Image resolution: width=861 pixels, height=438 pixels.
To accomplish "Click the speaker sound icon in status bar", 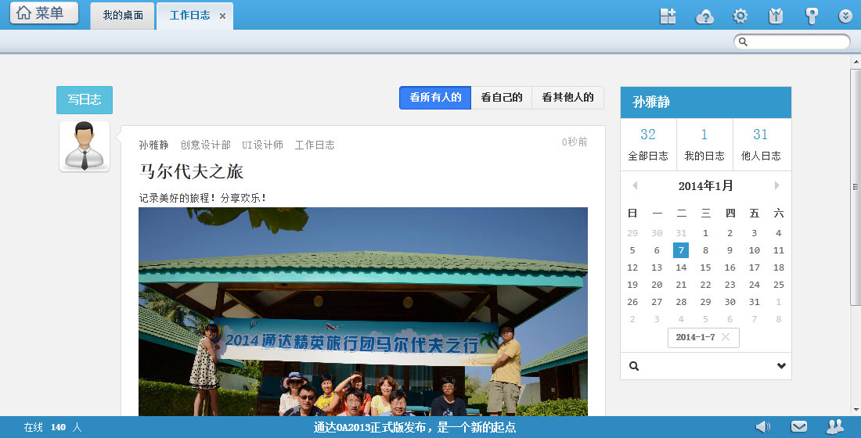I will [762, 426].
